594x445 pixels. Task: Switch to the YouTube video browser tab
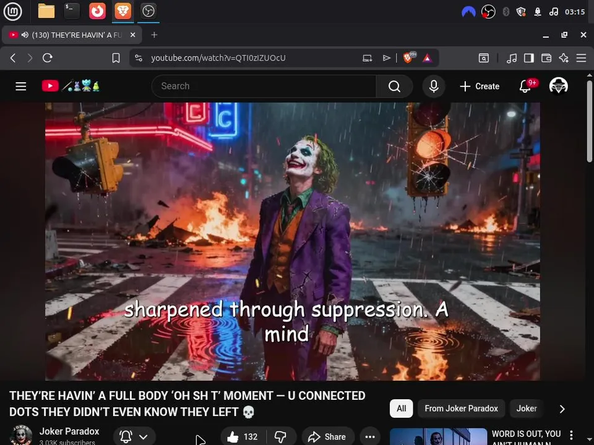pyautogui.click(x=72, y=35)
